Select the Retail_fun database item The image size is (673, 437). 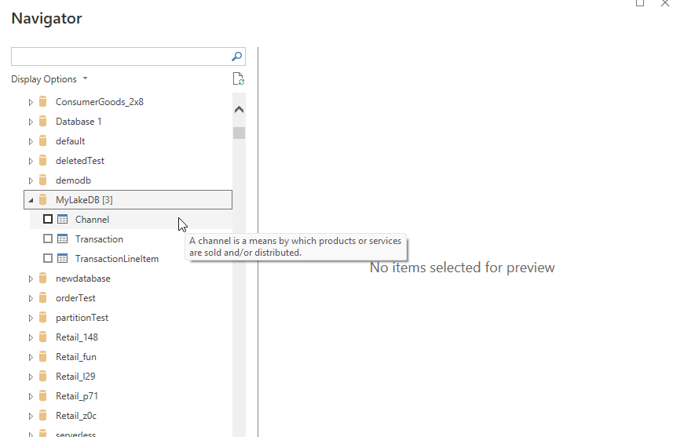75,357
